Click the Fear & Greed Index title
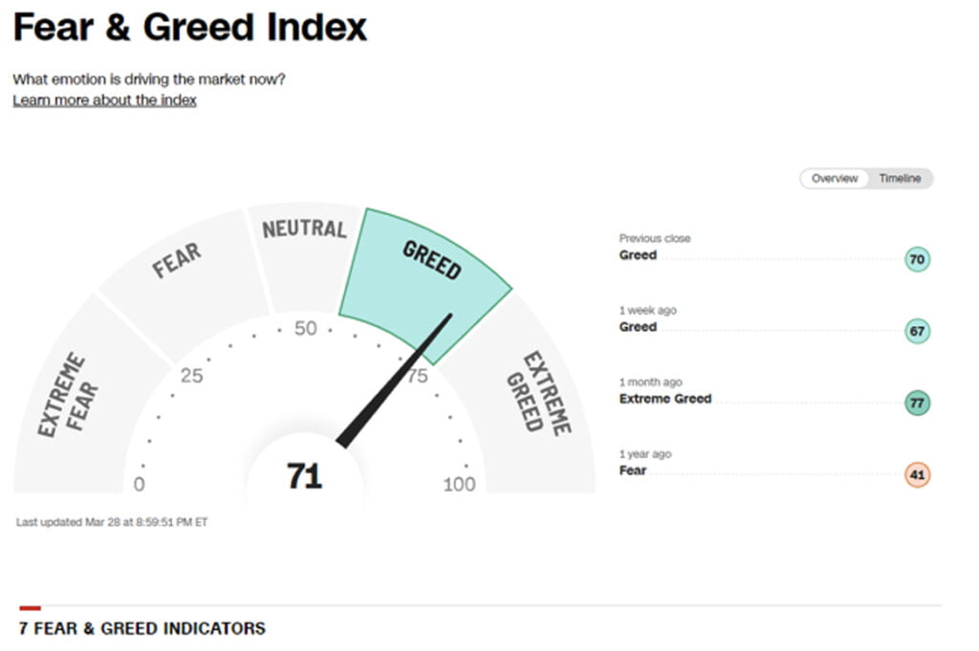Screen dimensions: 979x651 pos(189,28)
